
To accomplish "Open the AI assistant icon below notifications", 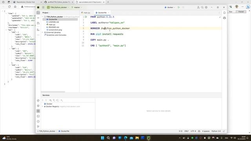I will [x=224, y=18].
